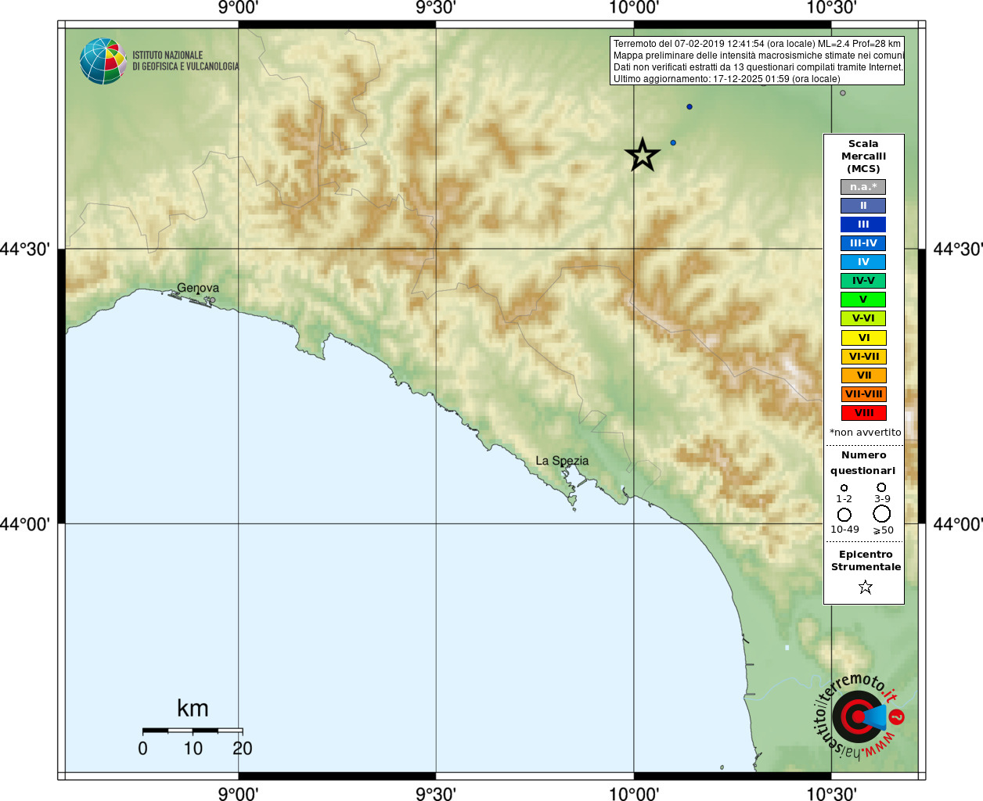Select the orange VII intensity swatch

pyautogui.click(x=863, y=375)
